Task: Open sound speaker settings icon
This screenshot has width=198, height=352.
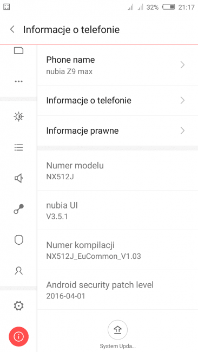Action: (x=18, y=178)
